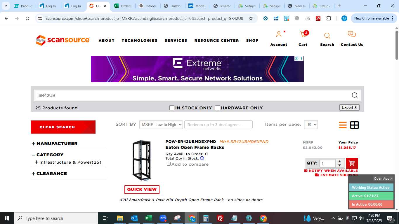Increase quantity with the QTY up arrow

tap(339, 161)
